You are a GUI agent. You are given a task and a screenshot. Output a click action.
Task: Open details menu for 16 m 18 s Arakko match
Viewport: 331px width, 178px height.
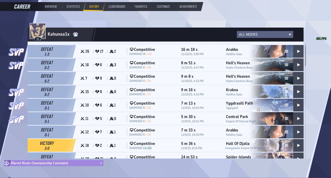(x=287, y=51)
